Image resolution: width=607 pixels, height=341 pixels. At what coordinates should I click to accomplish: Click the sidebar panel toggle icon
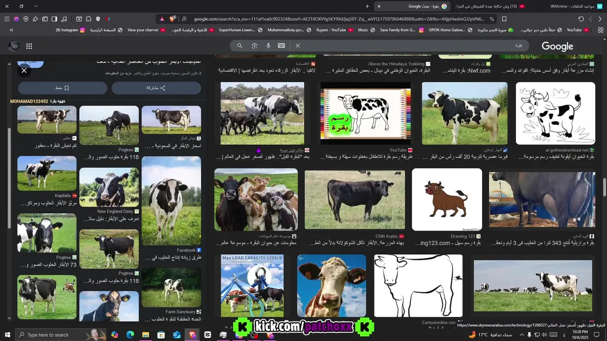pyautogui.click(x=54, y=19)
